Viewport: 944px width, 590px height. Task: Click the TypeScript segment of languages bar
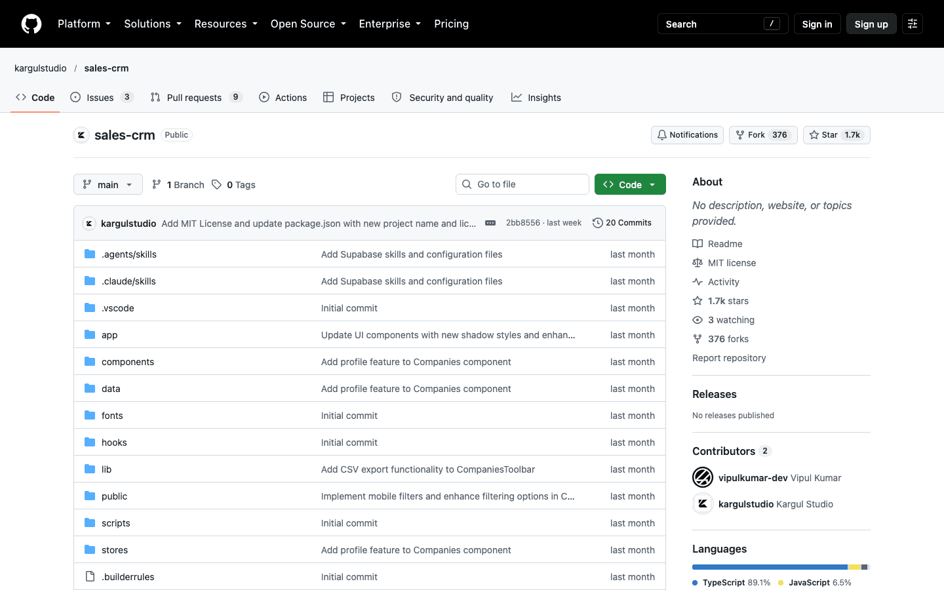[770, 567]
